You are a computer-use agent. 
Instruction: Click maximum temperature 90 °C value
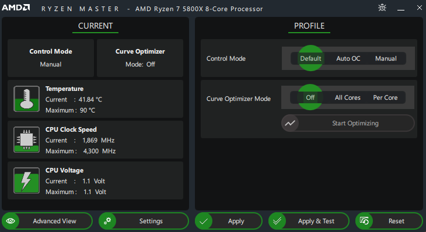point(88,110)
